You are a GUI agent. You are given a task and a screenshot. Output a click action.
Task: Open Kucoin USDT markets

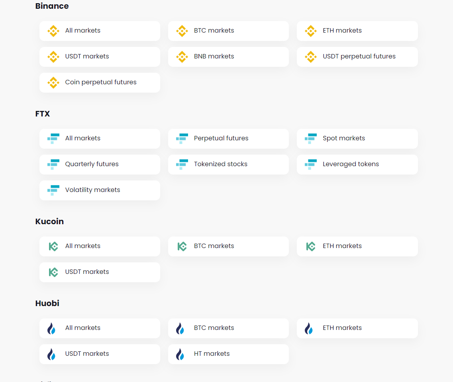tap(100, 272)
